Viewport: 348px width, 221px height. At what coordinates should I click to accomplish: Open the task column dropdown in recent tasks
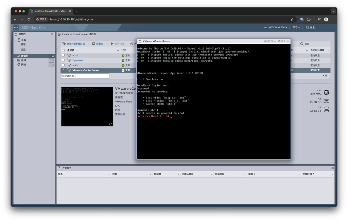pyautogui.click(x=109, y=174)
